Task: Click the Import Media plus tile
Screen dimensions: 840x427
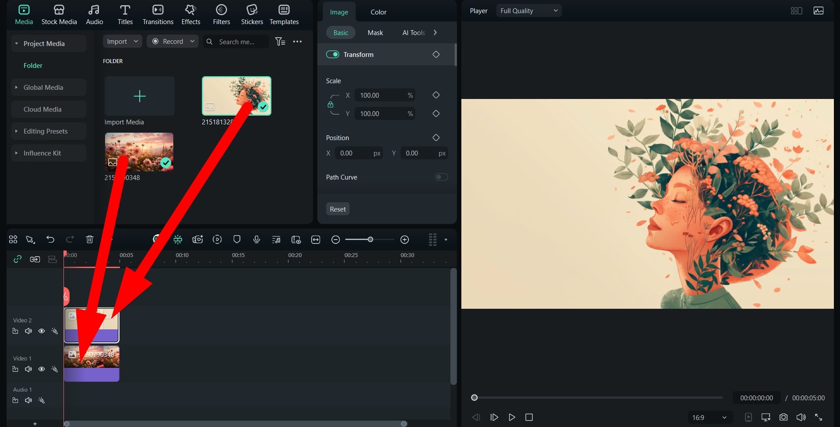Action: click(139, 96)
